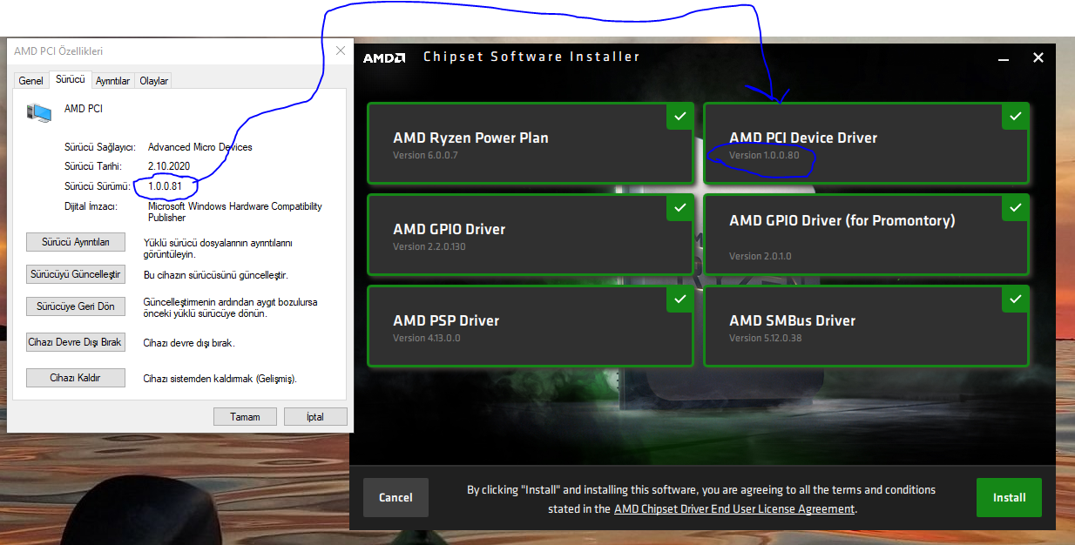Click the Version 6.0.0.7 text

point(425,156)
